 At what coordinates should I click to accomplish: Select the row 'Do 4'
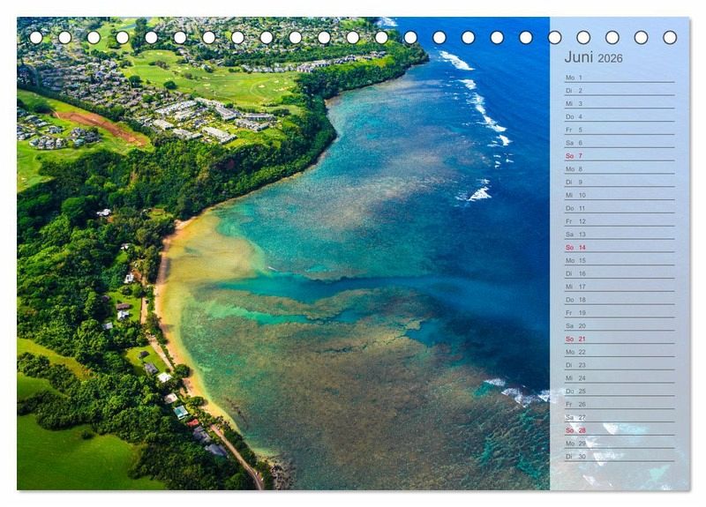[620, 116]
